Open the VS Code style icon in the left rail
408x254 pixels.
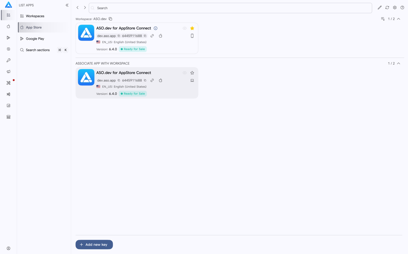coord(8,94)
